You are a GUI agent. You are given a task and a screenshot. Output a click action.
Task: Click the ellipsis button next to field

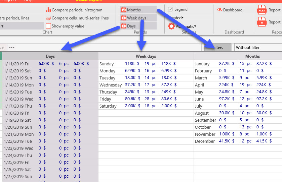(12, 48)
